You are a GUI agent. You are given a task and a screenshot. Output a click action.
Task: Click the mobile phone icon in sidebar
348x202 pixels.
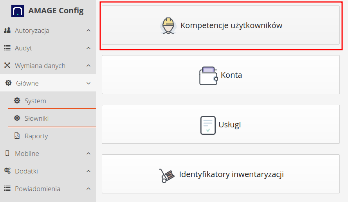click(x=7, y=154)
